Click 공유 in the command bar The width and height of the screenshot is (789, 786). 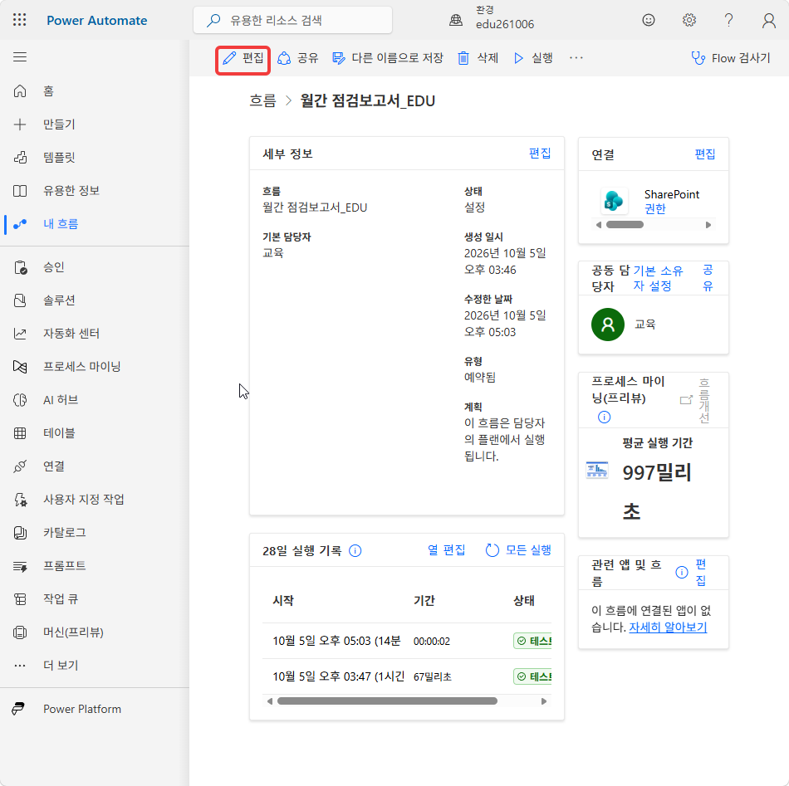pos(298,58)
